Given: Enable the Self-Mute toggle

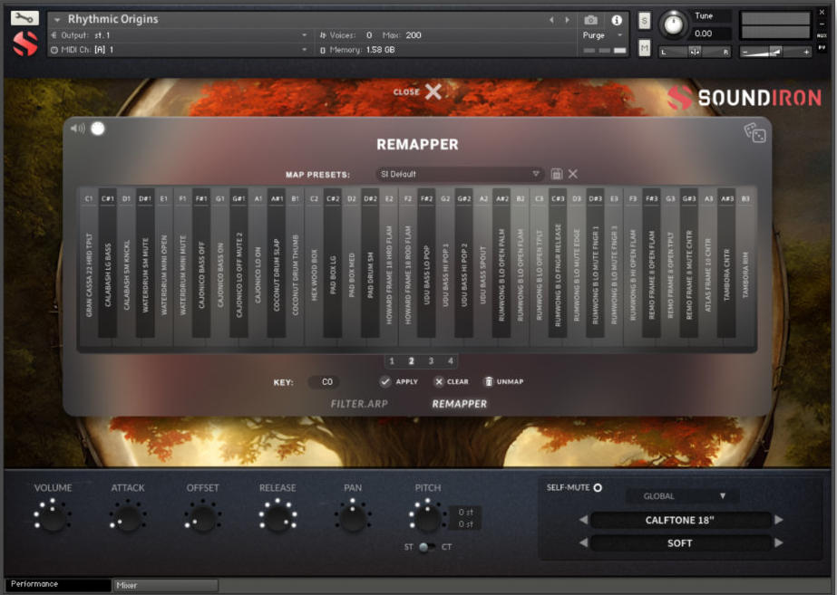Looking at the screenshot, I should tap(599, 486).
